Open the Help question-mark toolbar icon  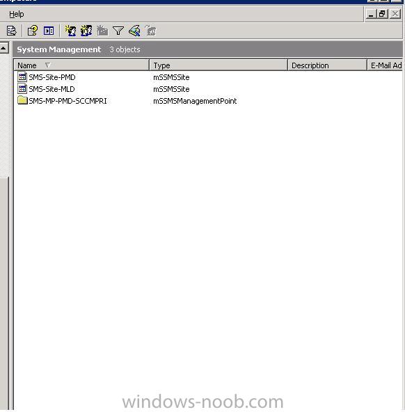pos(33,31)
